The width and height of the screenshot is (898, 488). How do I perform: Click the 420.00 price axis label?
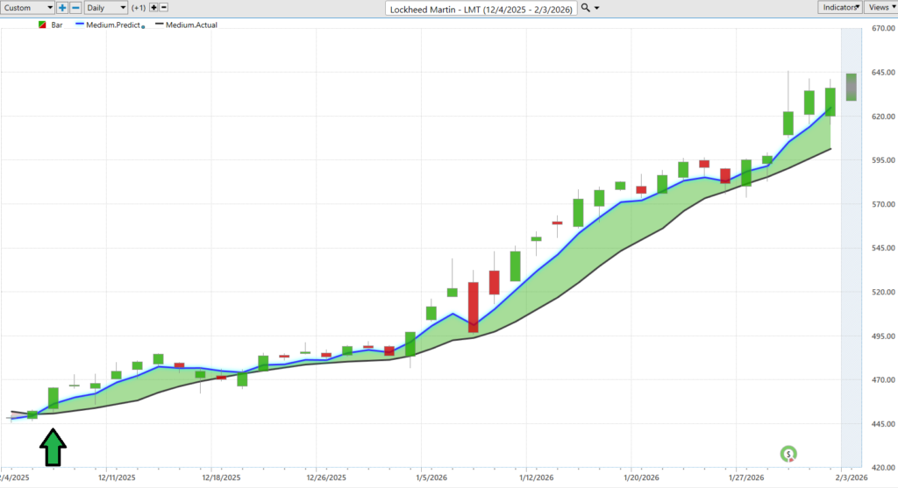coord(882,468)
